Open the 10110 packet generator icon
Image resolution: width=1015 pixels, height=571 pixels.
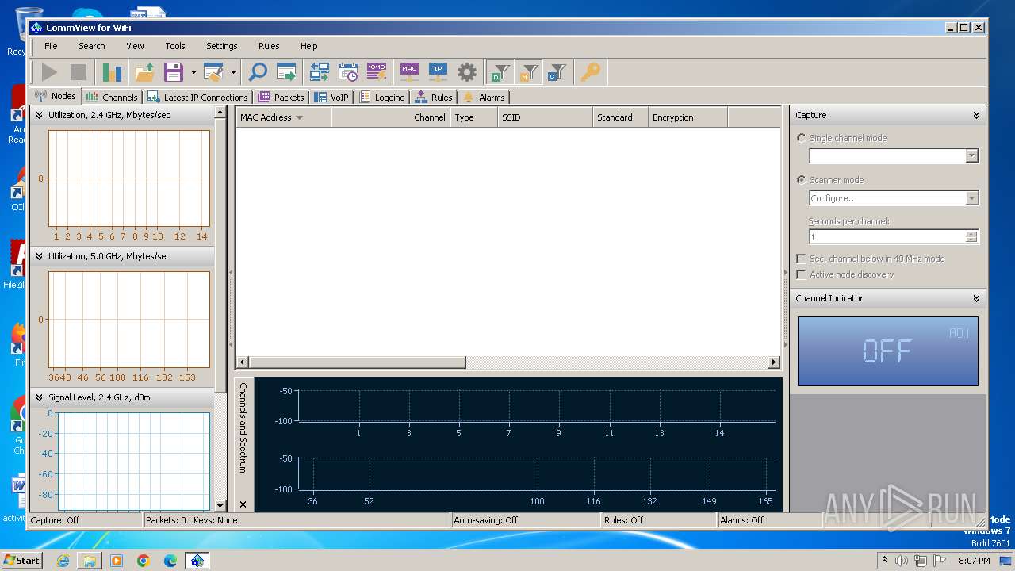(377, 72)
